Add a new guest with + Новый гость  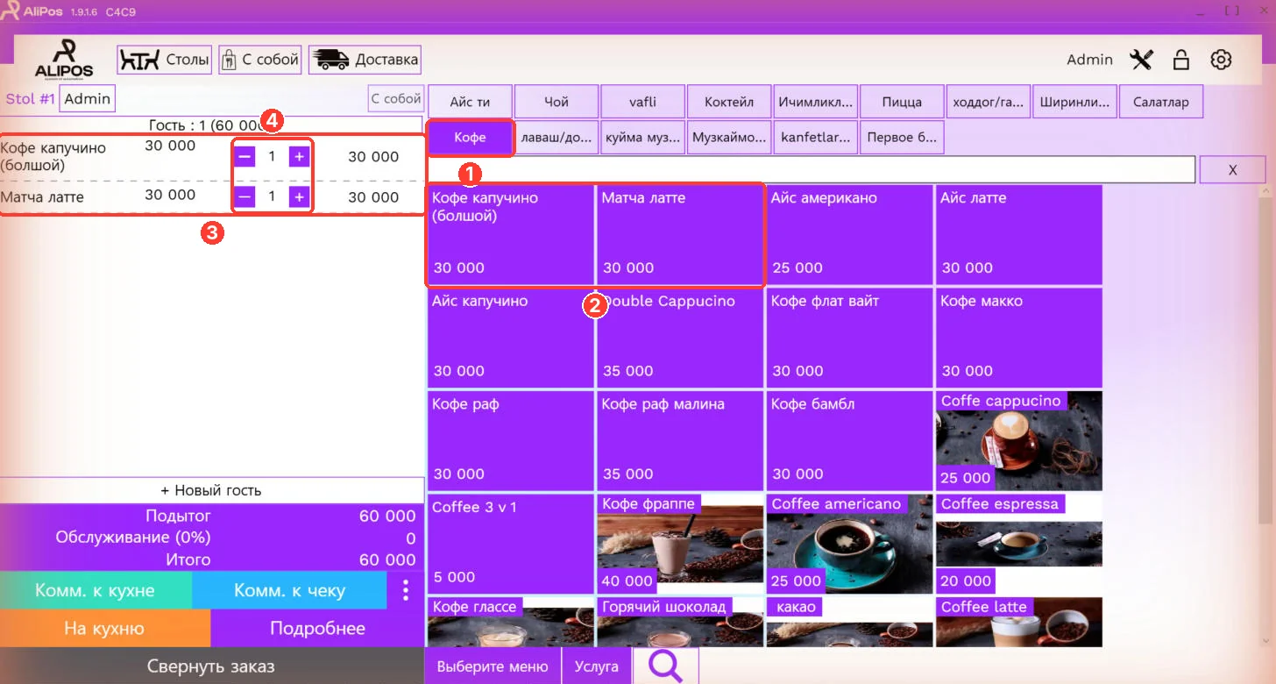(211, 490)
